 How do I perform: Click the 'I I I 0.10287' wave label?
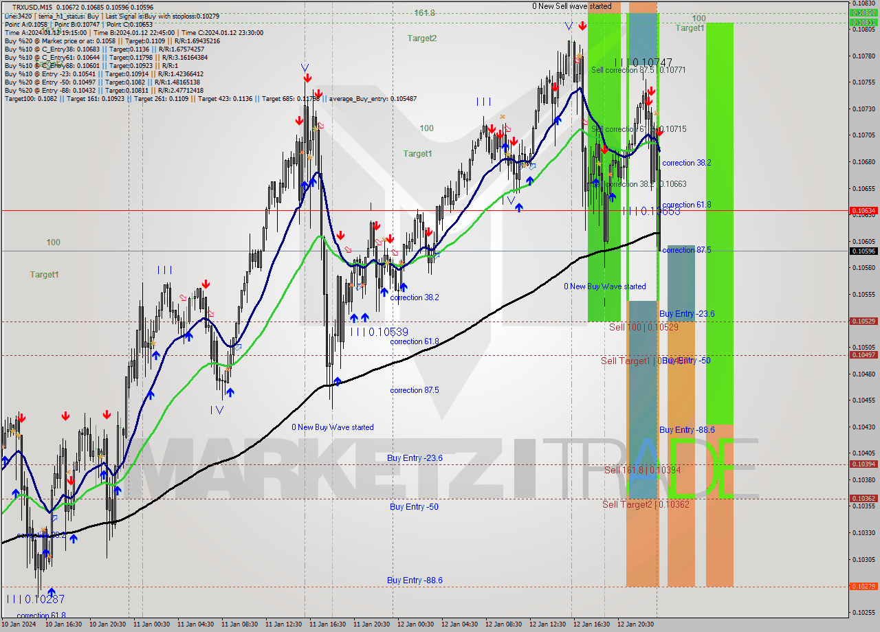click(35, 599)
